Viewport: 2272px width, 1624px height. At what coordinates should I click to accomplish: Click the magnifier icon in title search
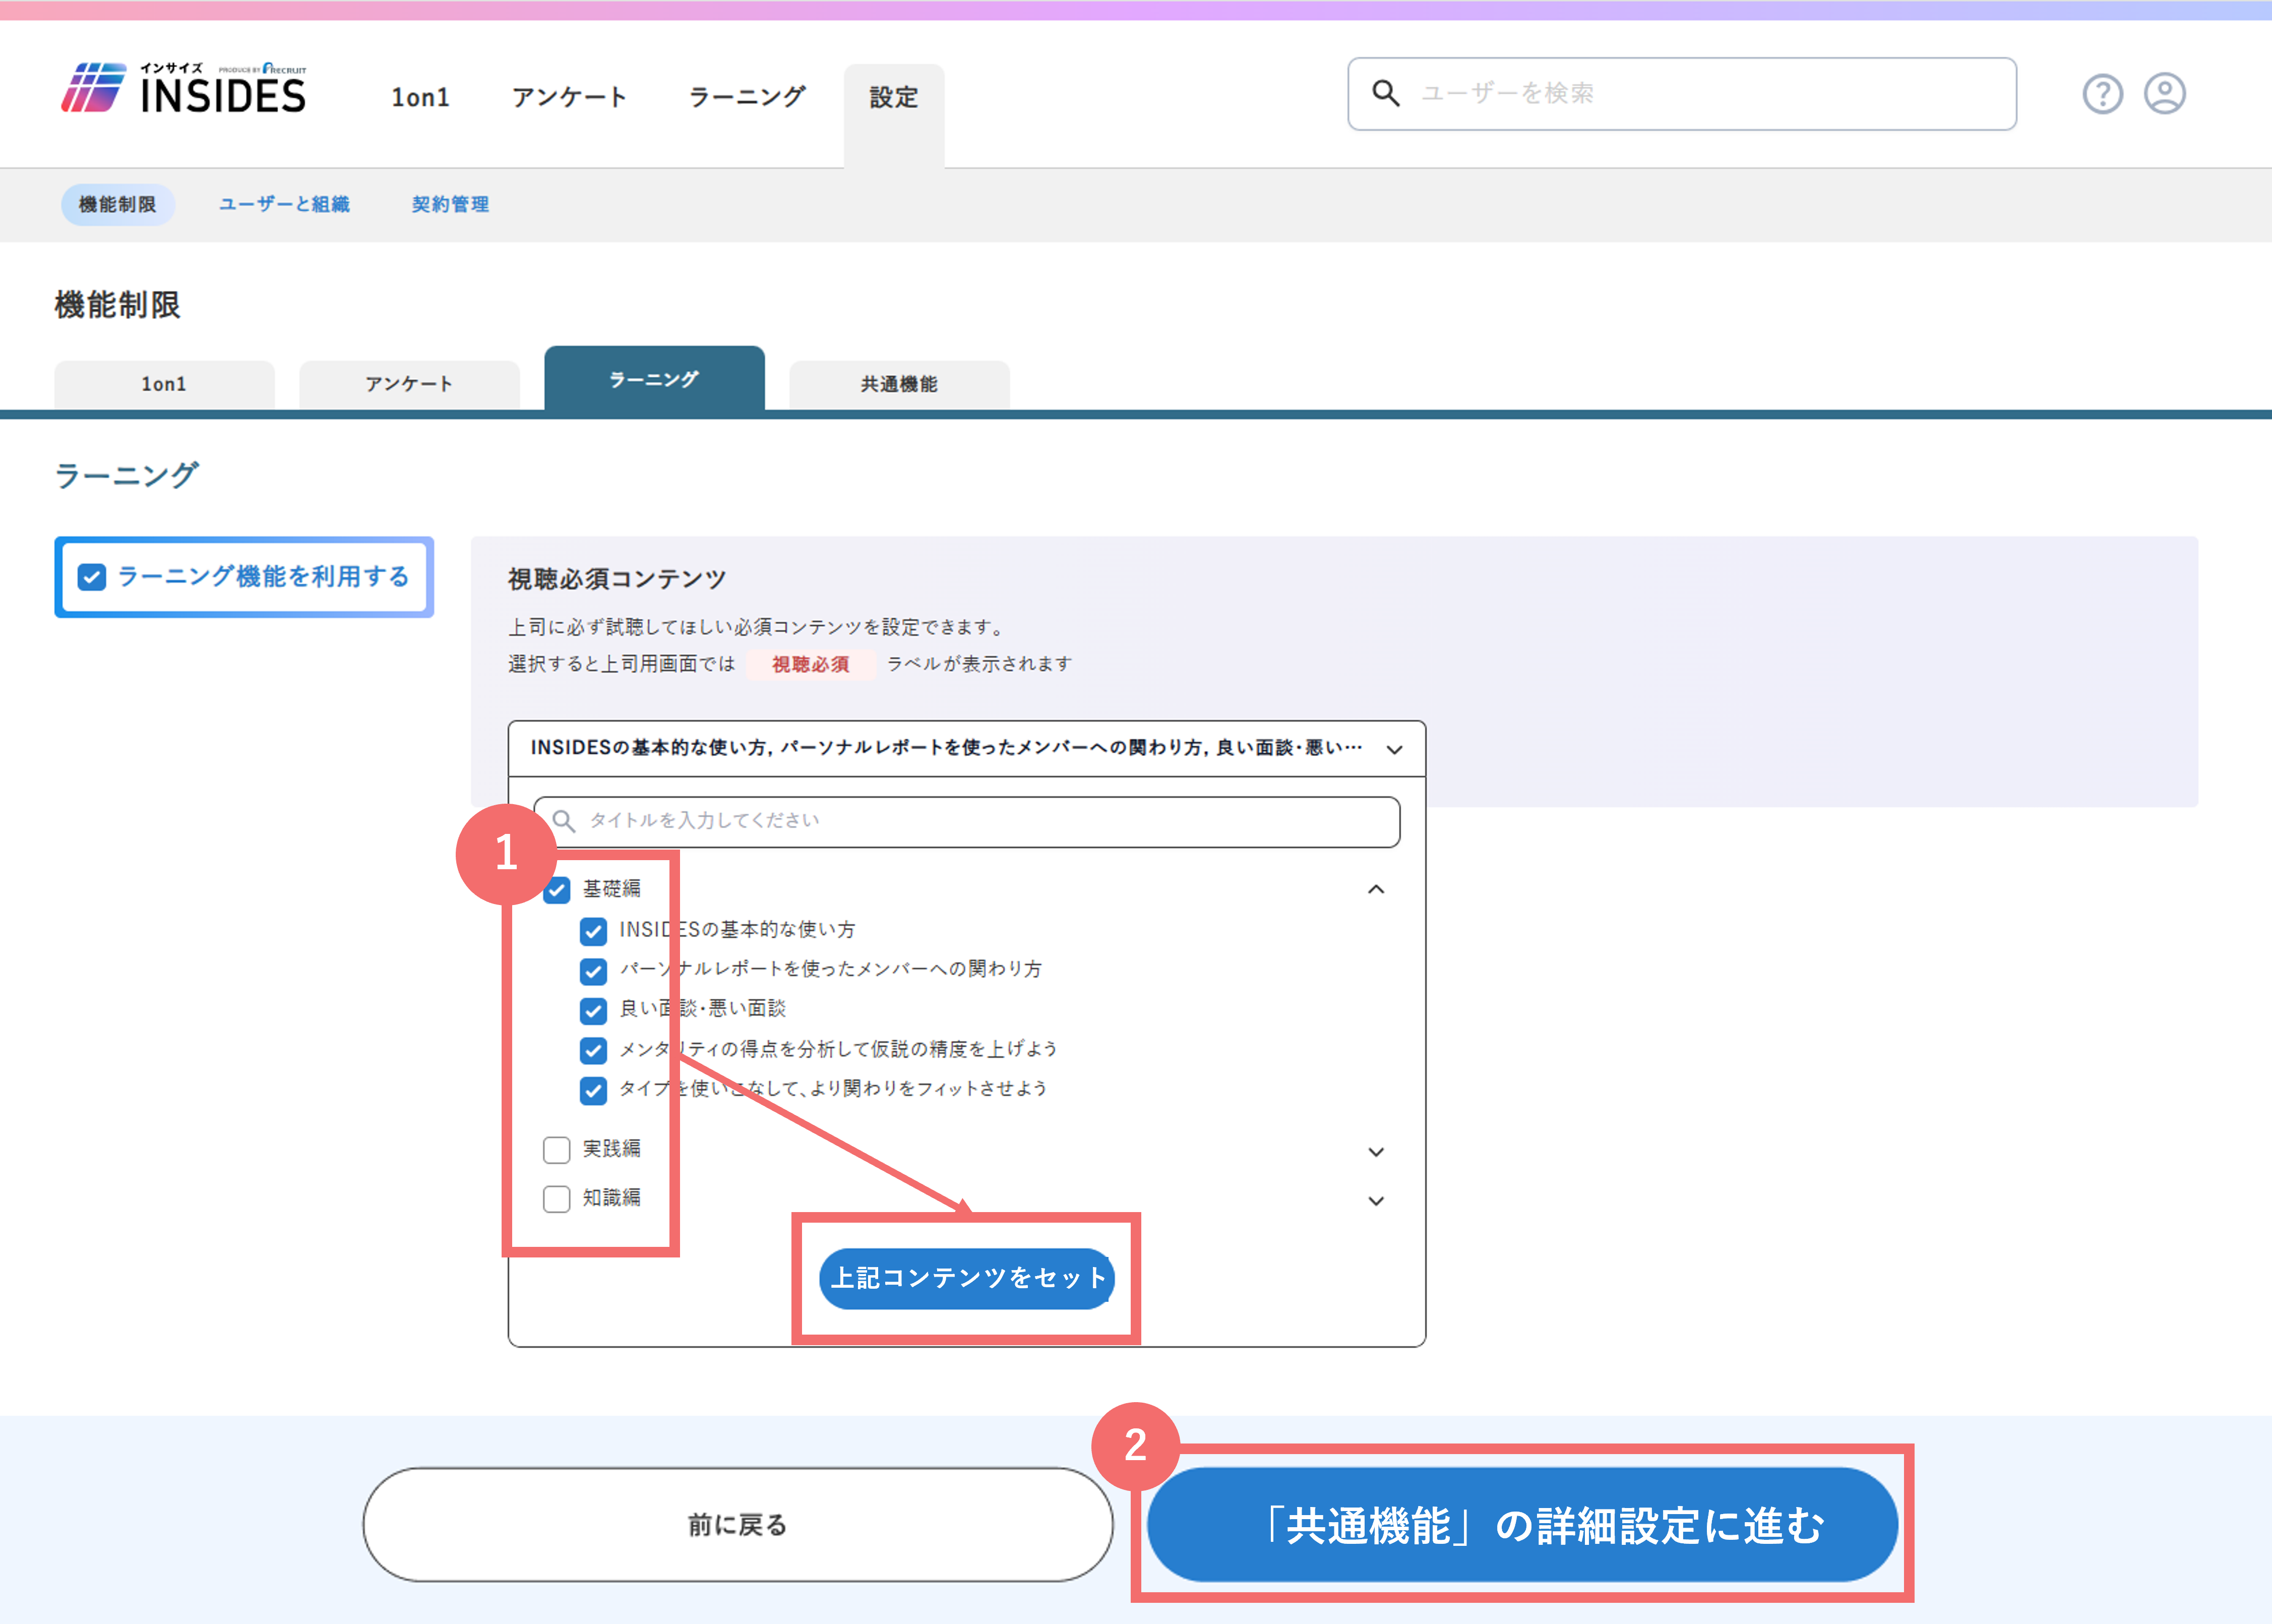564,821
